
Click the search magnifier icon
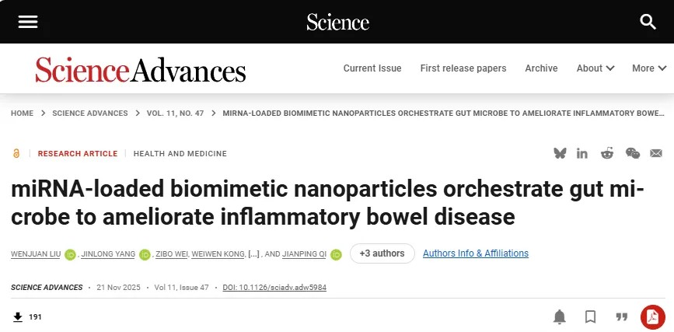(x=648, y=22)
